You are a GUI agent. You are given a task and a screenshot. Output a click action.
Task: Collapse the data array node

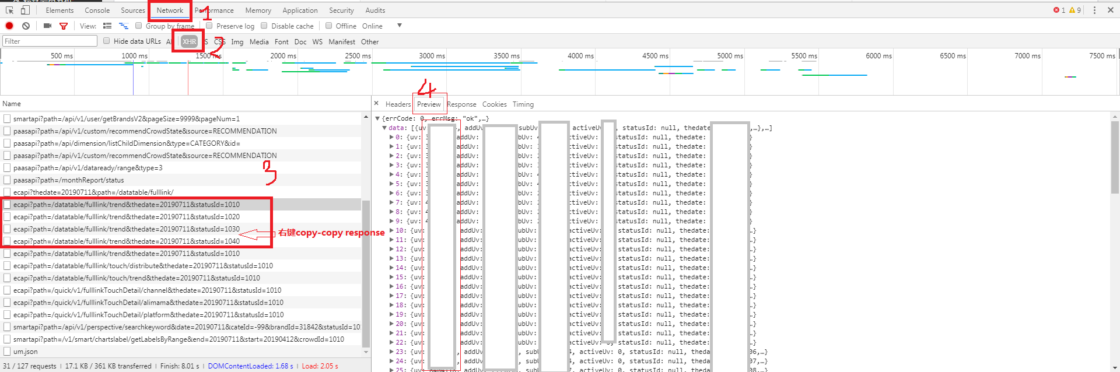(384, 128)
